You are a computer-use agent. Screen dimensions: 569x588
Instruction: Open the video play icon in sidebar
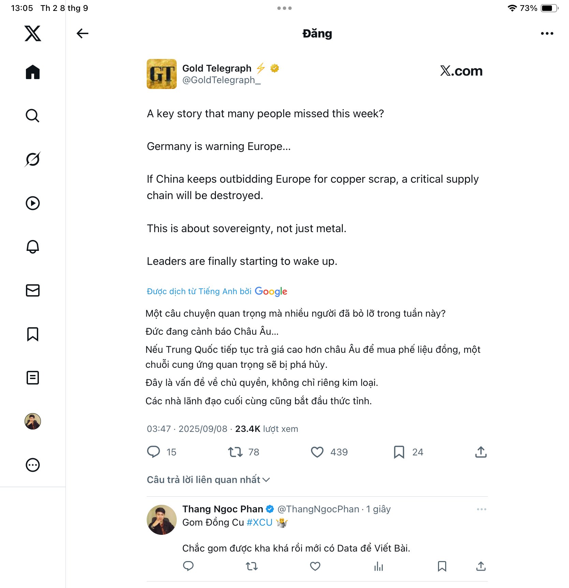(x=33, y=203)
